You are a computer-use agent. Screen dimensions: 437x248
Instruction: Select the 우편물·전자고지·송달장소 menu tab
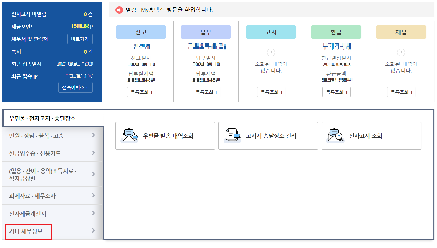(x=52, y=119)
